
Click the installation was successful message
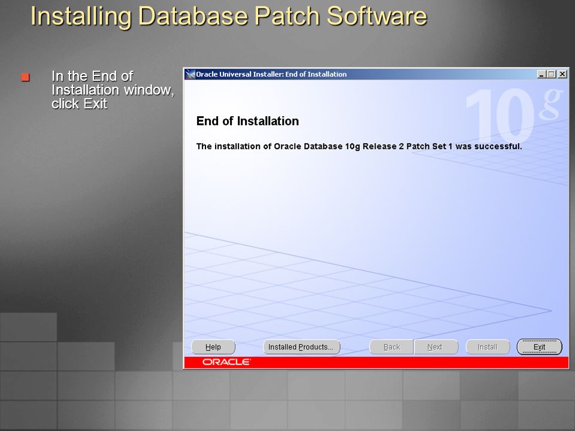click(359, 146)
